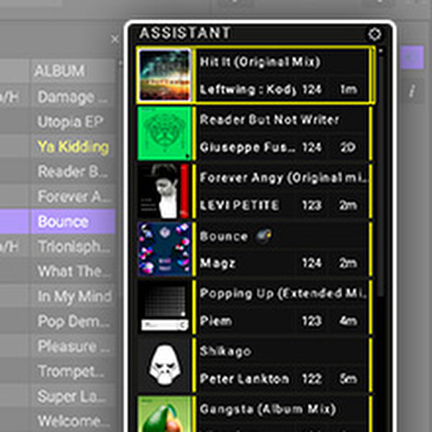
Task: Click Reader But Not Writer green artwork
Action: pyautogui.click(x=165, y=133)
